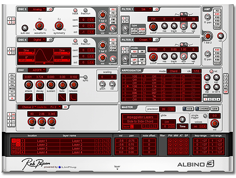The width and height of the screenshot is (236, 178).
Task: Open the Filter 2 Cream type dropdown
Action: pyautogui.click(x=143, y=40)
